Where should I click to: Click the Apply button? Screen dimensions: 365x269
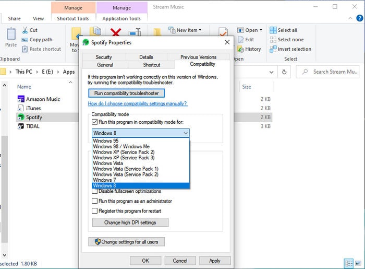point(215,261)
